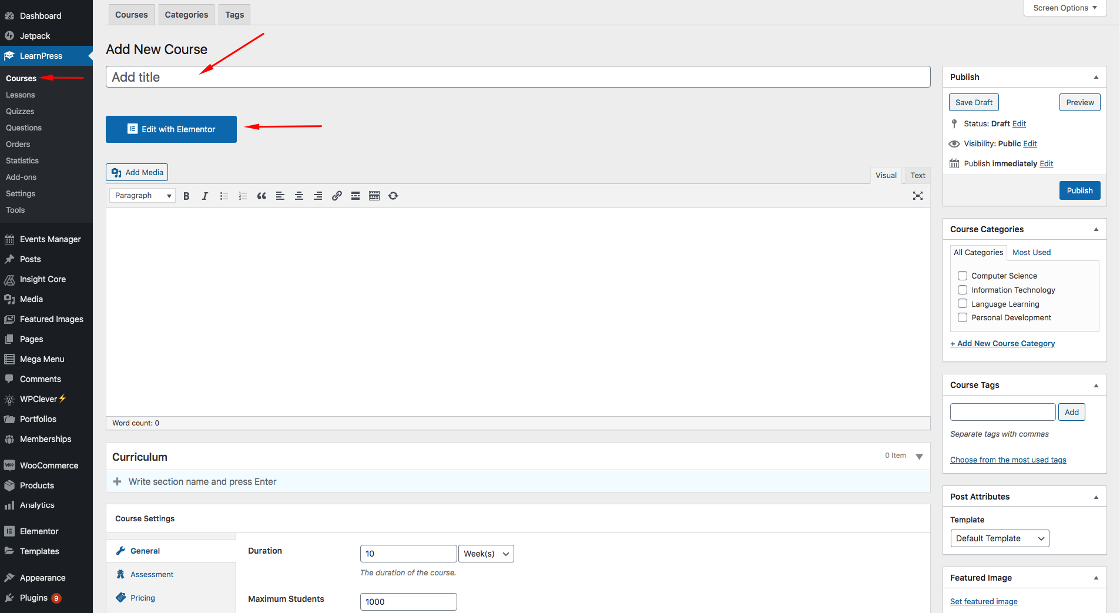The height and width of the screenshot is (613, 1120).
Task: Click Maximum Students field showing 1000
Action: [408, 602]
